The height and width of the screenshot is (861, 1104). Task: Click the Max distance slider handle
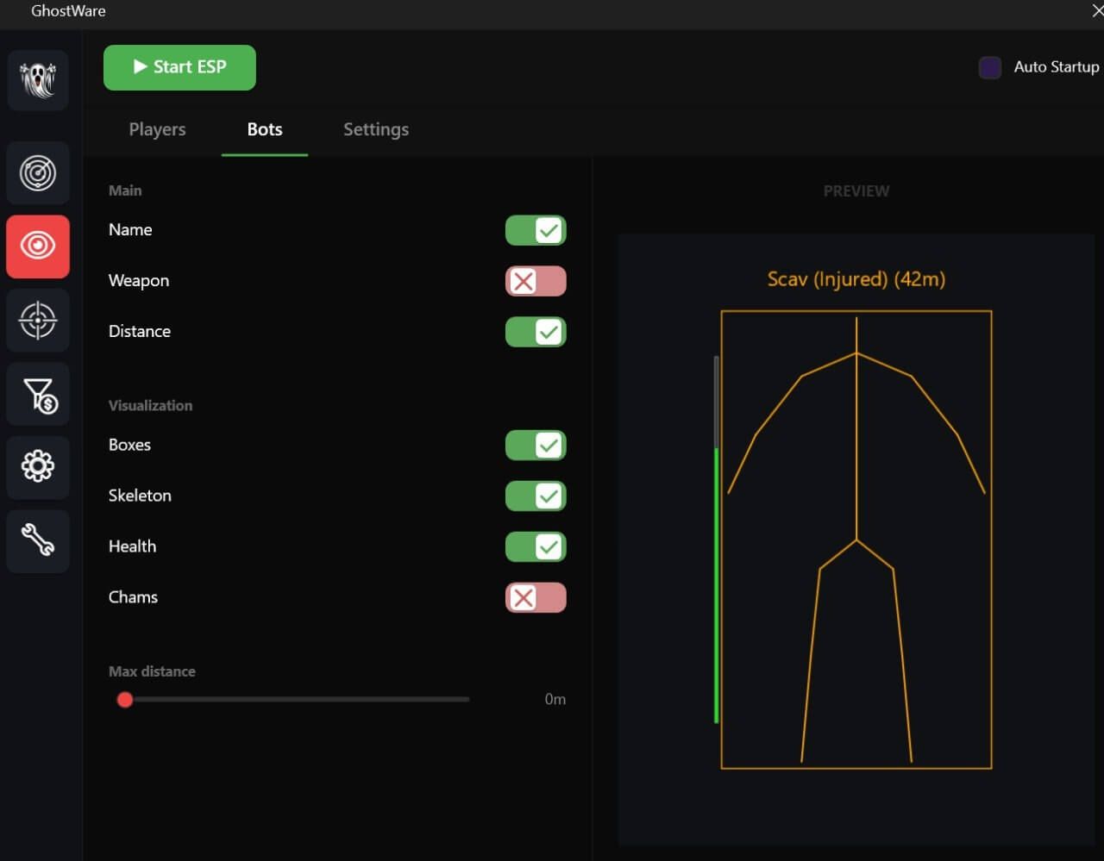click(x=125, y=699)
